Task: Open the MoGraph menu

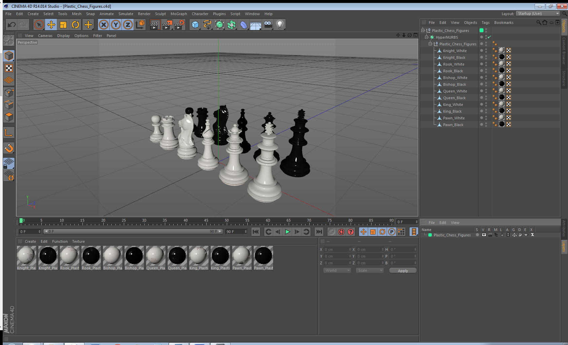Action: coord(179,14)
